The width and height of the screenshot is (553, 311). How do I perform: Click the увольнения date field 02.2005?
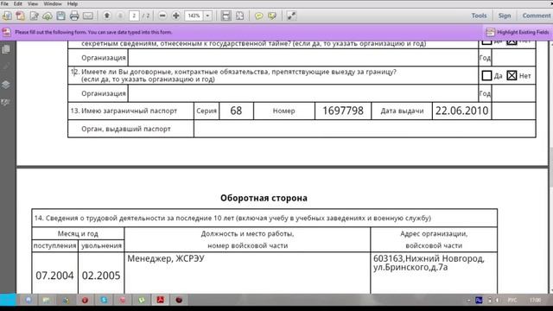click(101, 273)
